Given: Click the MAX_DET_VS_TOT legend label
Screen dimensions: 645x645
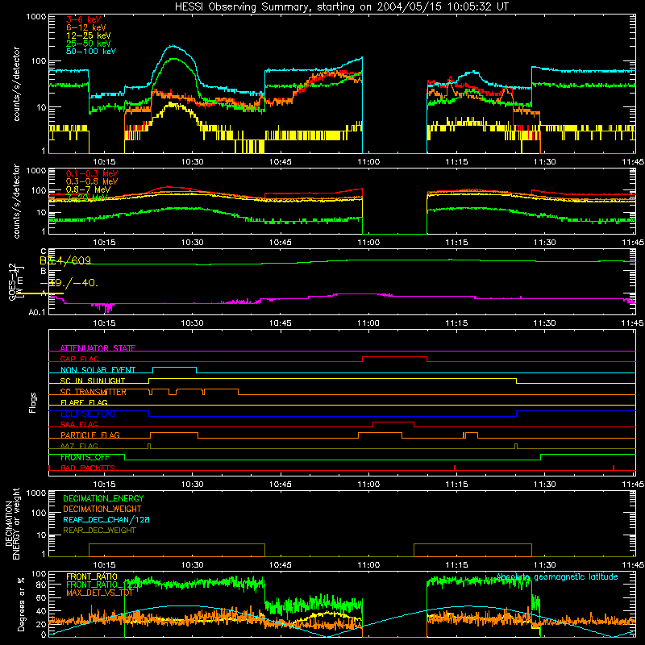Looking at the screenshot, I should click(x=99, y=593).
